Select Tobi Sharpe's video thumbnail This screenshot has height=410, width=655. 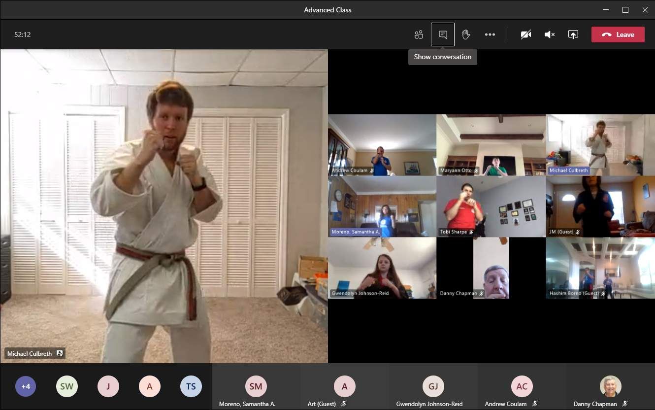tap(491, 206)
